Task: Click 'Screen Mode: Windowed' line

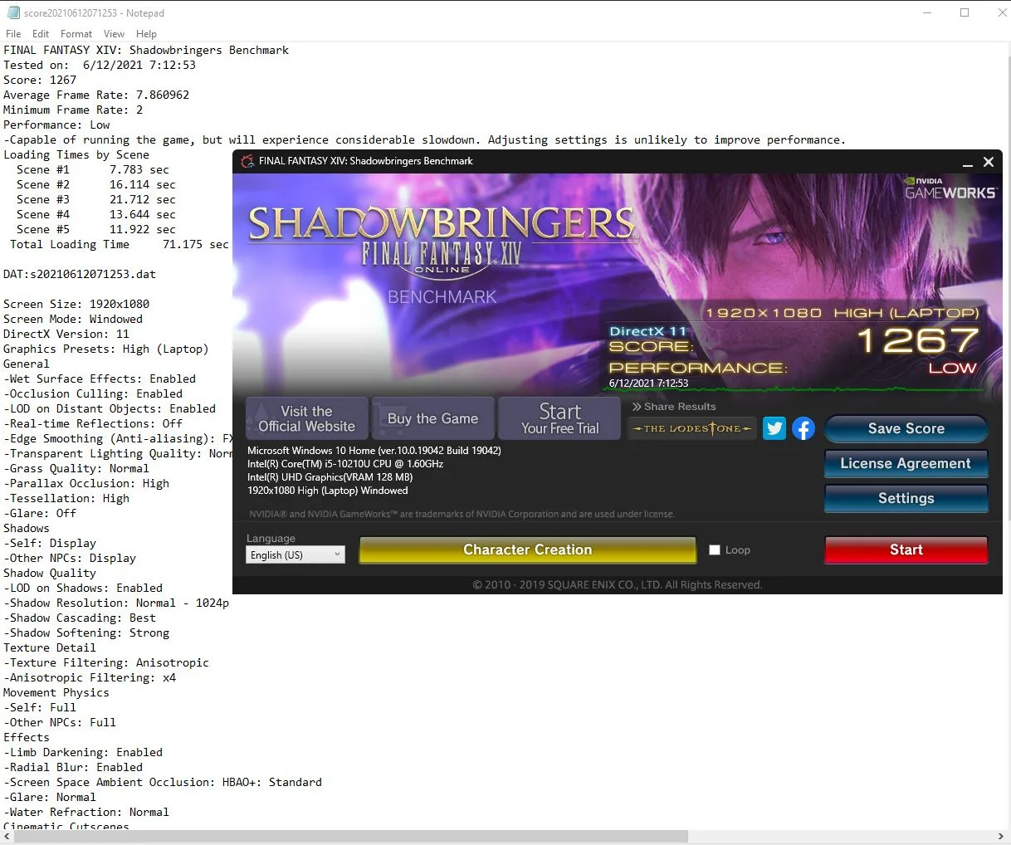Action: [73, 319]
